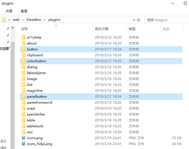
Task: Click the about folder icon
Action: point(23,43)
